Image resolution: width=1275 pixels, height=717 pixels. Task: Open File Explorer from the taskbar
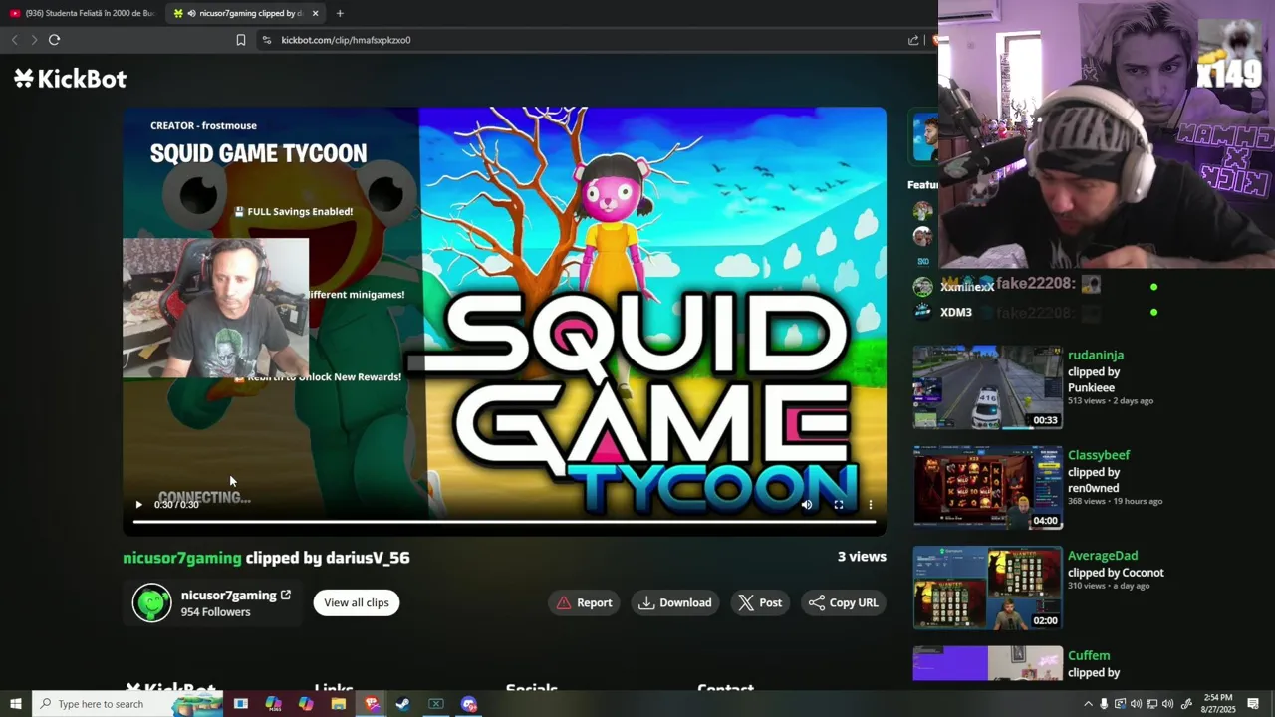click(x=339, y=704)
